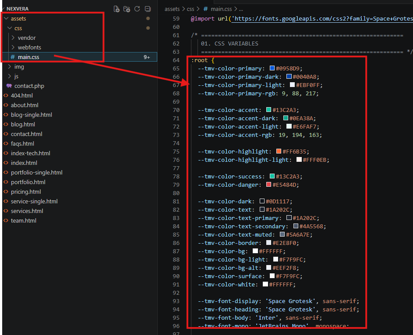Click the #4A5568 text-secondary swatch
Image resolution: width=413 pixels, height=335 pixels.
click(x=296, y=226)
